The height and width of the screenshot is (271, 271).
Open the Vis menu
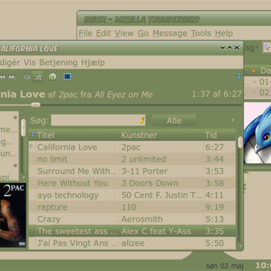tap(30, 62)
